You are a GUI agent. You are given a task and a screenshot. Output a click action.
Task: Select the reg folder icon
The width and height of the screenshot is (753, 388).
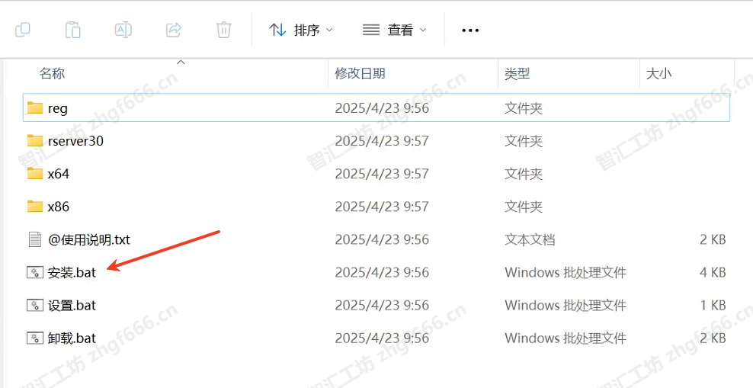35,107
